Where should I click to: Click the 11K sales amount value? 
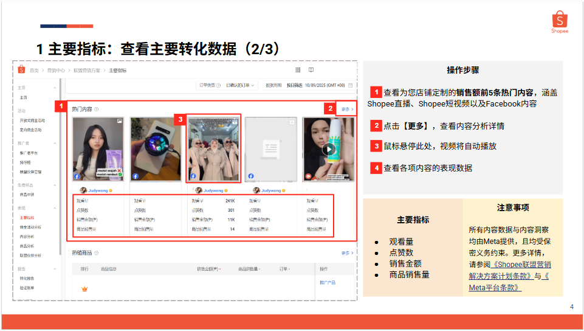coord(232,220)
